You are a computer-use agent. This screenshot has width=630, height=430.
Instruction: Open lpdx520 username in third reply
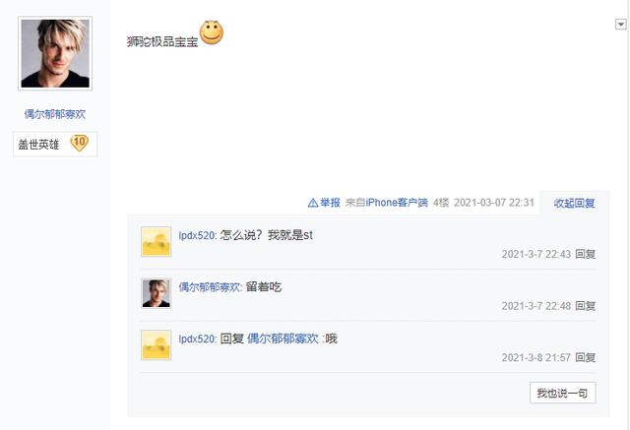point(197,338)
